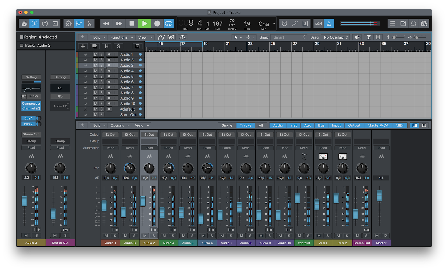Click the Bus 1 send button
448x270 pixels.
click(28, 118)
